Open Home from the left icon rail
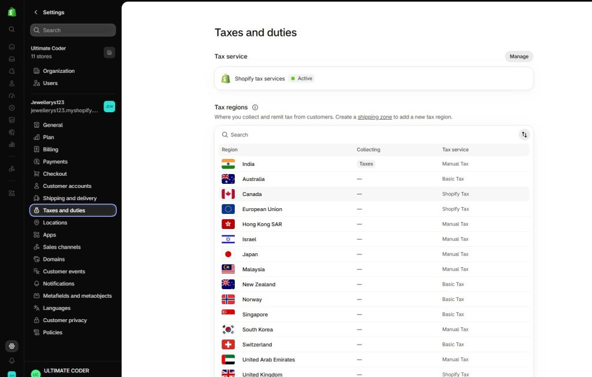Screen dimensions: 592x377 12,47
